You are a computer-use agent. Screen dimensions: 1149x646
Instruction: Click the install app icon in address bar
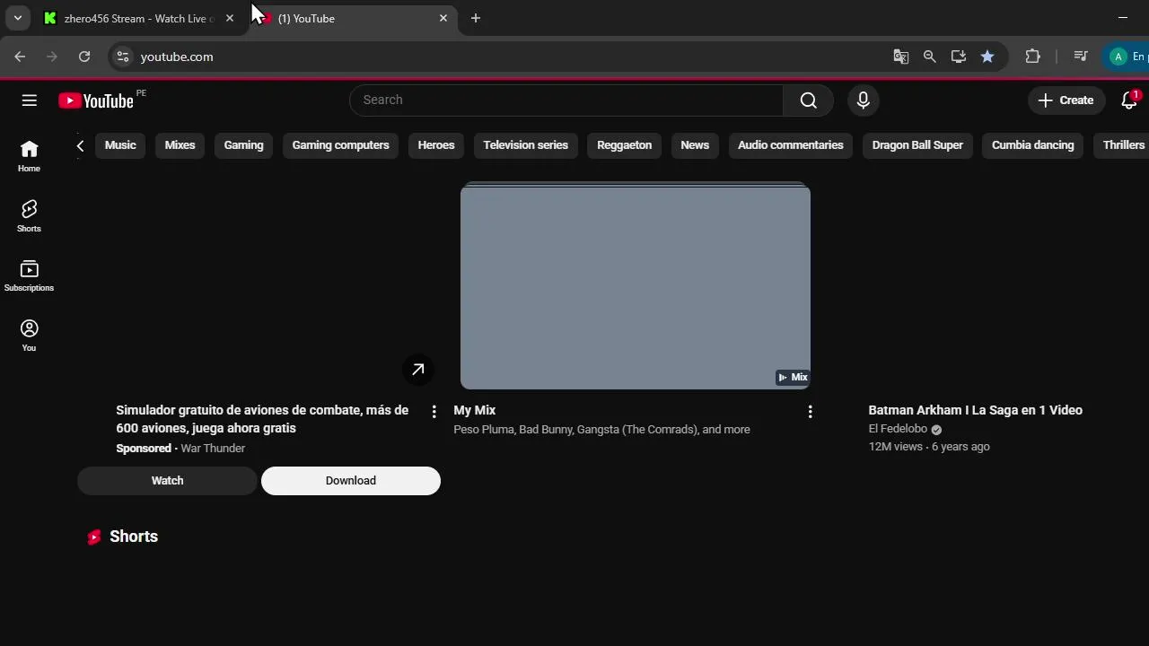(959, 57)
